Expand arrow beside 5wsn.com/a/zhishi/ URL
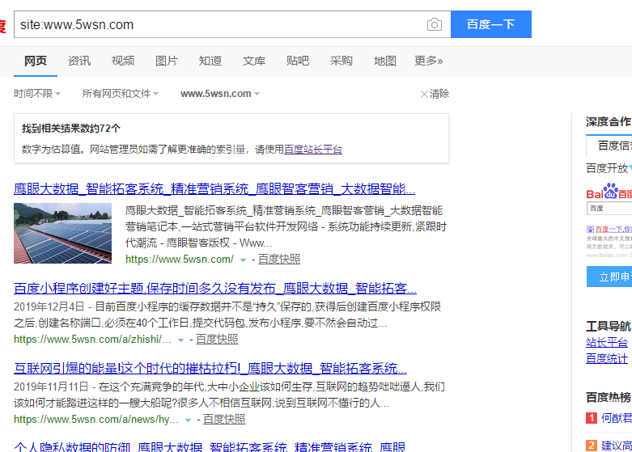This screenshot has height=452, width=632. pyautogui.click(x=181, y=340)
